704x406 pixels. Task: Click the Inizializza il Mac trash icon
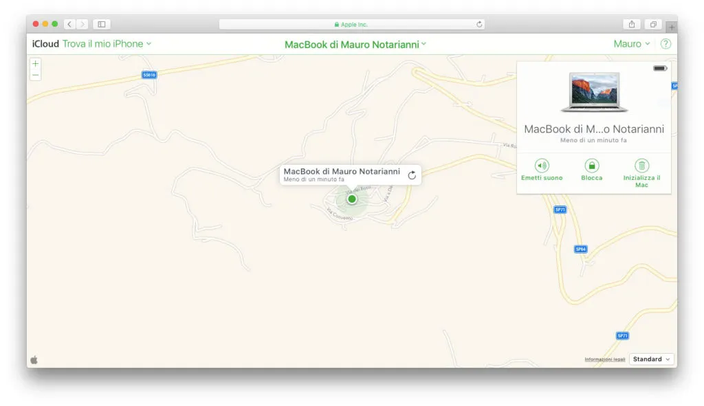(x=641, y=166)
